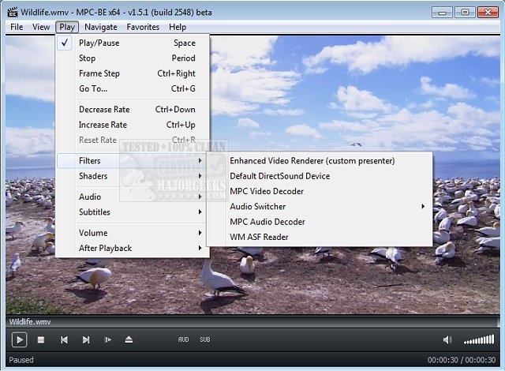Expand the Shaders submenu
This screenshot has height=371, width=505.
[x=133, y=176]
